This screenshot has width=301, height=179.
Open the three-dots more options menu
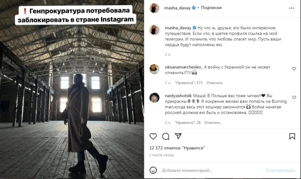pyautogui.click(x=291, y=8)
